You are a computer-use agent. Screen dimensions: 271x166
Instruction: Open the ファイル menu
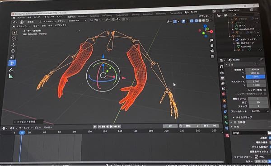[x=21, y=18]
